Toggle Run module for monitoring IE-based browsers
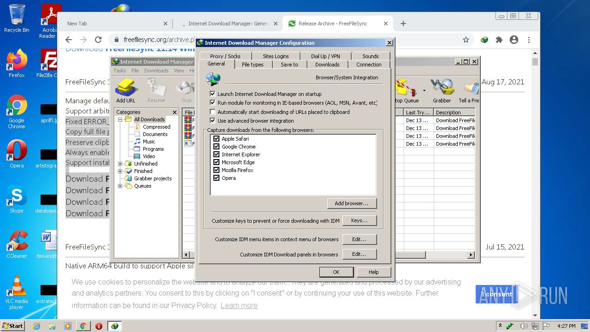590x332 pixels. 212,103
